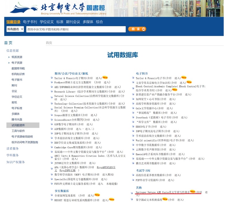Open 随书光盘 in the sidebar

point(17,119)
